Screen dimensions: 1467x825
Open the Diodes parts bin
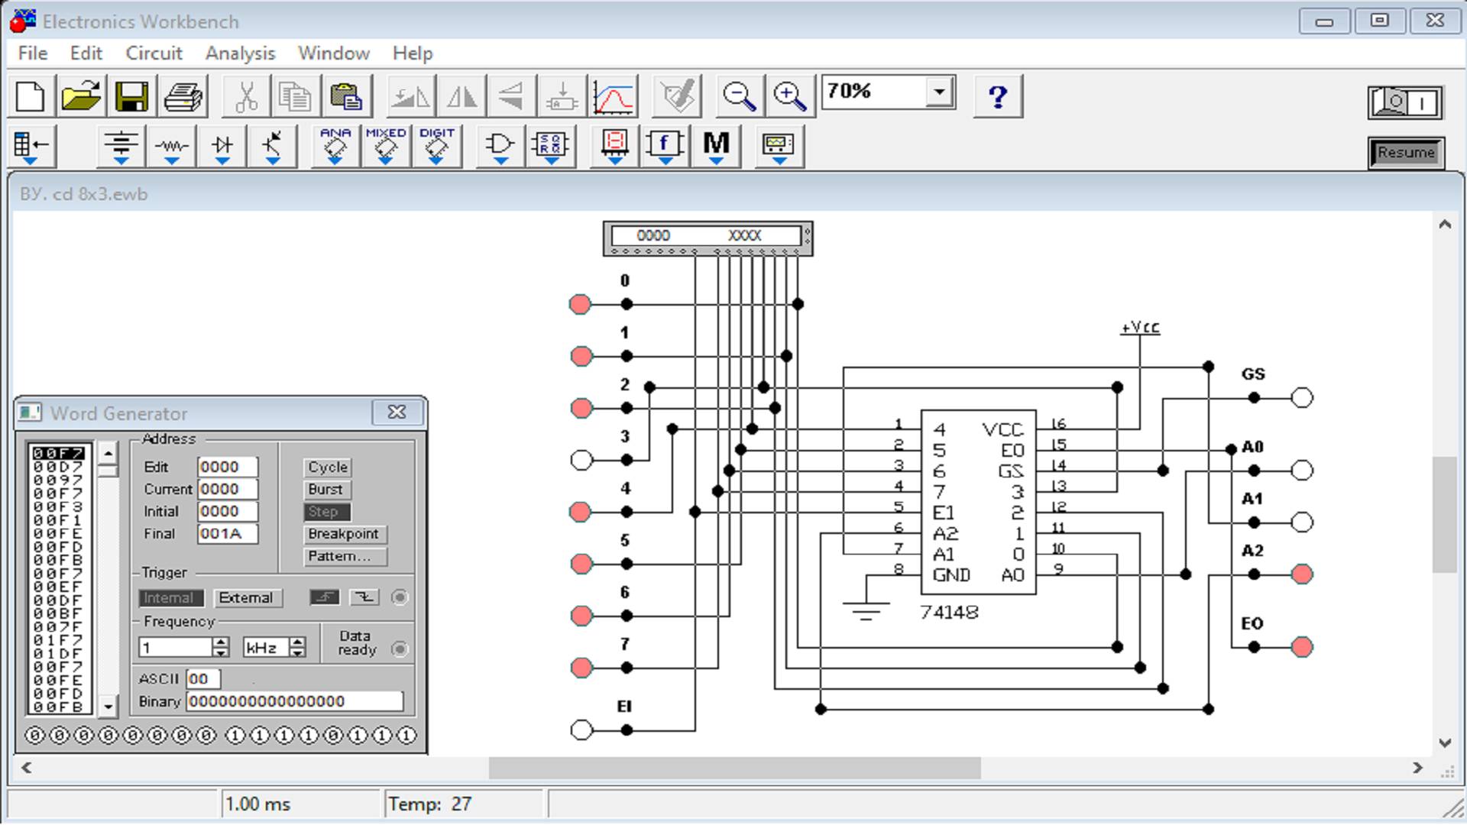coord(222,145)
